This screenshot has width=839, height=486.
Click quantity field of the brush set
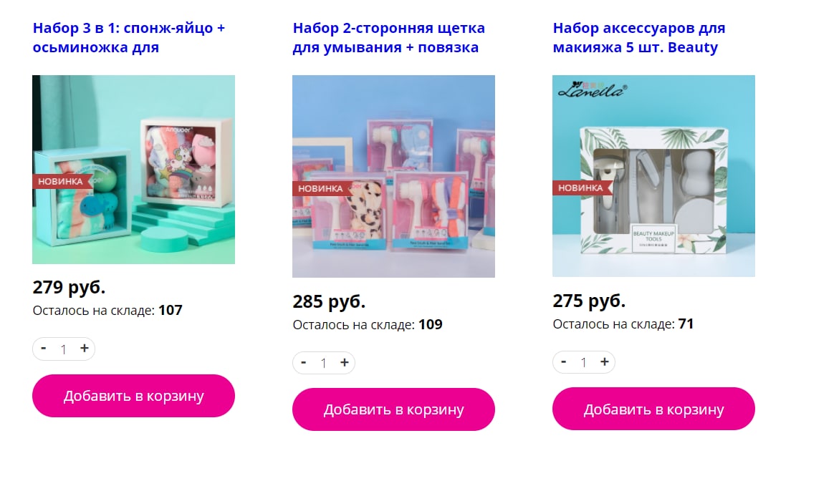(324, 363)
